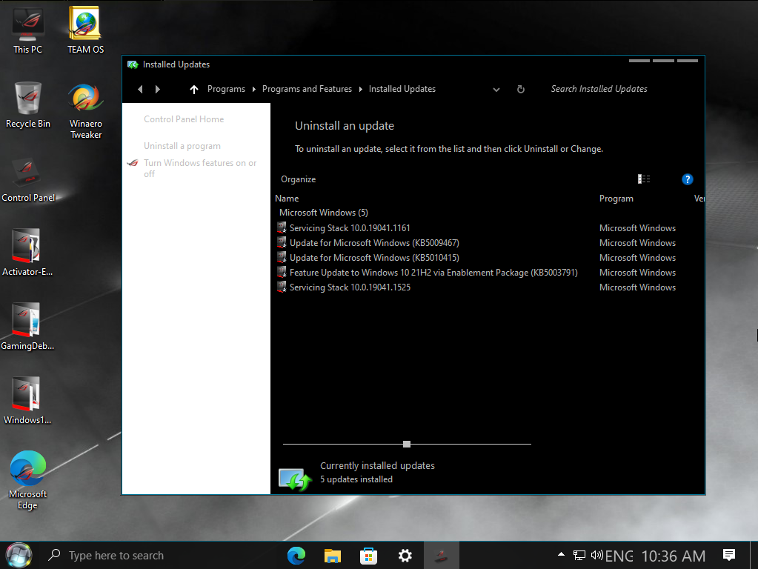
Task: Click the 5 updates installed status text
Action: pyautogui.click(x=356, y=479)
